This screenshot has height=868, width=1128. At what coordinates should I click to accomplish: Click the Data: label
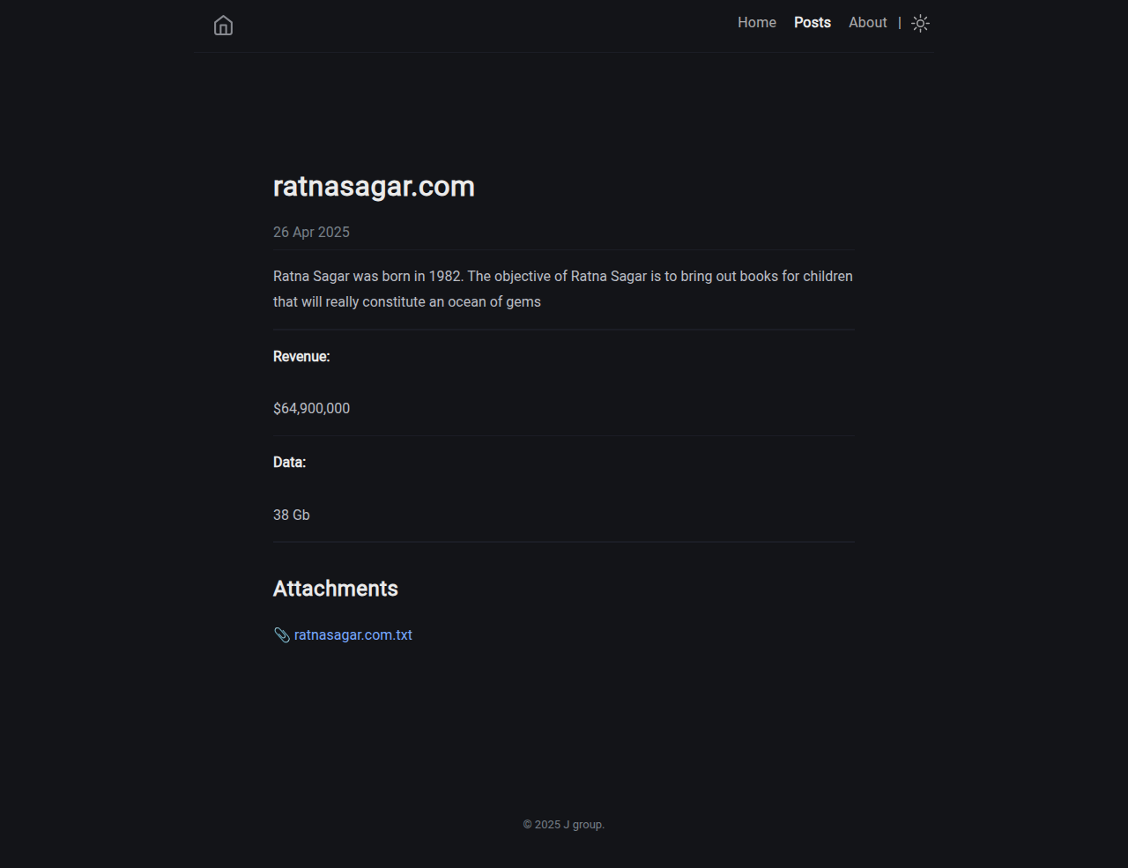pyautogui.click(x=289, y=463)
